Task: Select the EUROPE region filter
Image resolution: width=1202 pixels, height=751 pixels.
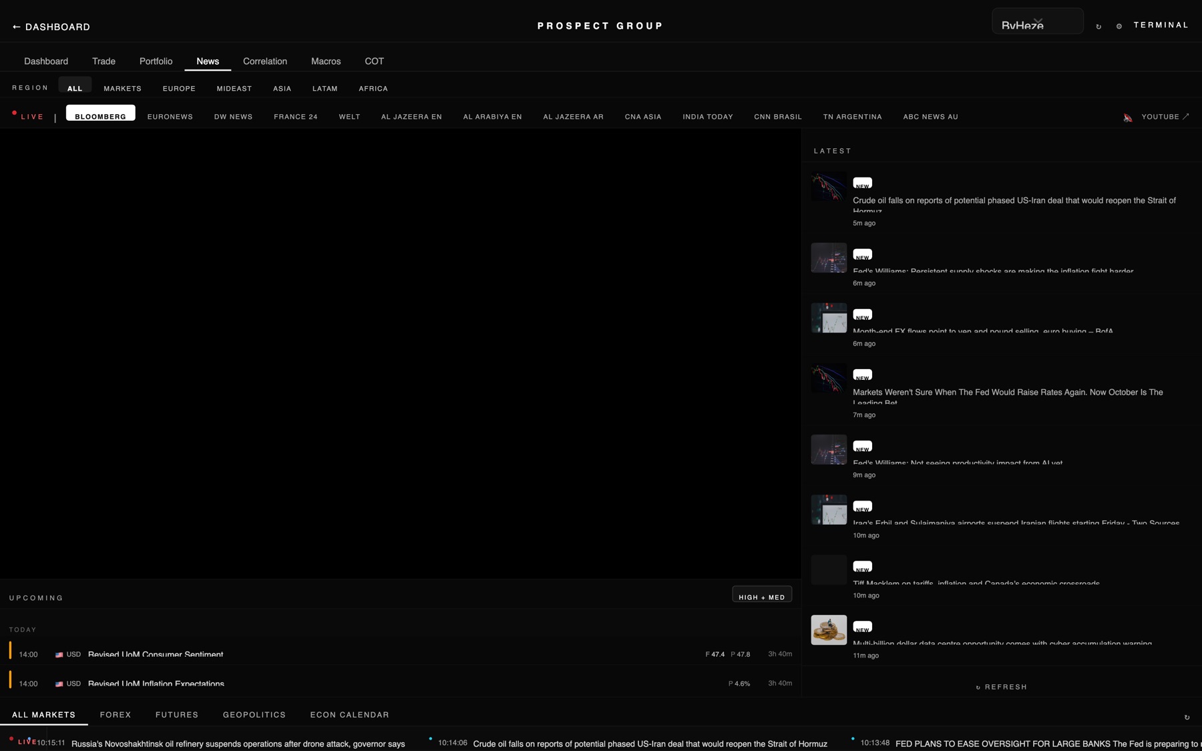Action: tap(179, 88)
